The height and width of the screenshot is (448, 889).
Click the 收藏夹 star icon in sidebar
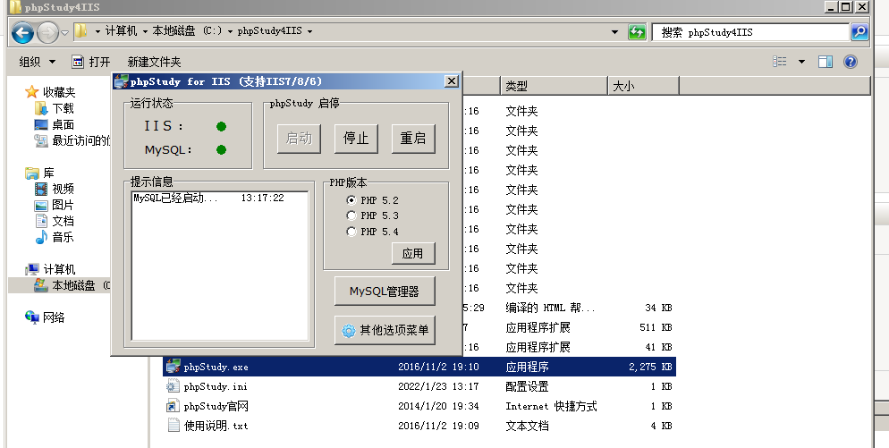tap(32, 92)
